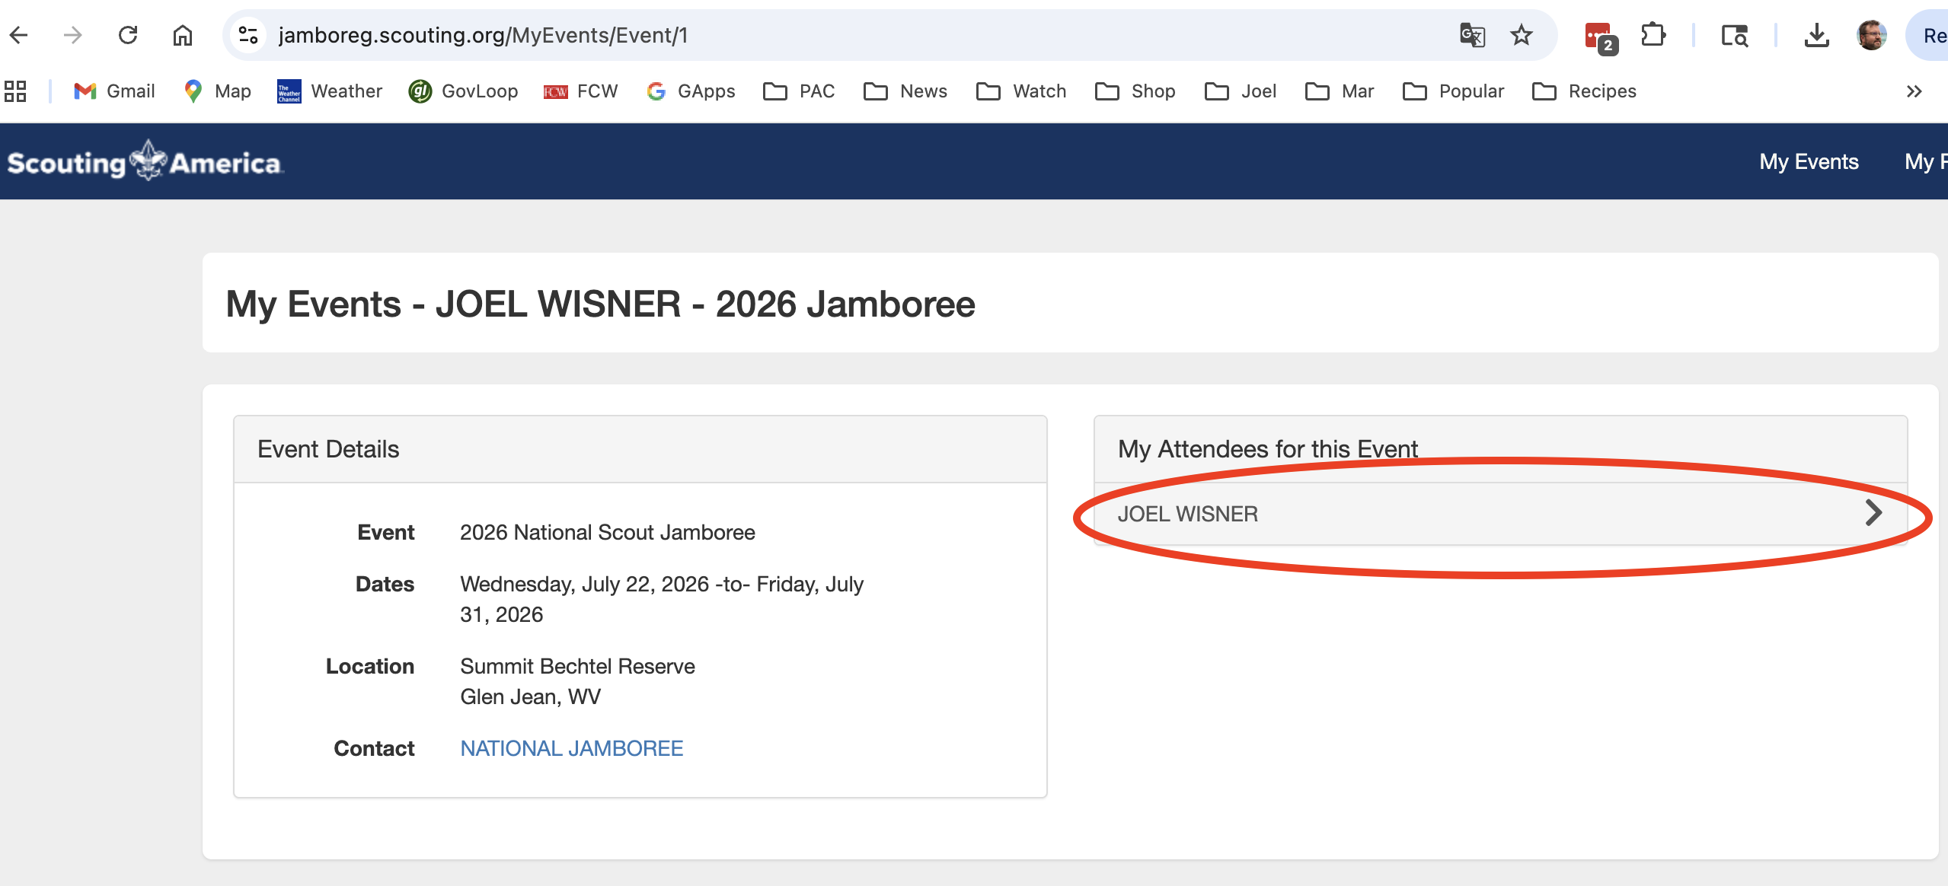Viewport: 1948px width, 886px height.
Task: Go to browser home page
Action: click(x=183, y=35)
